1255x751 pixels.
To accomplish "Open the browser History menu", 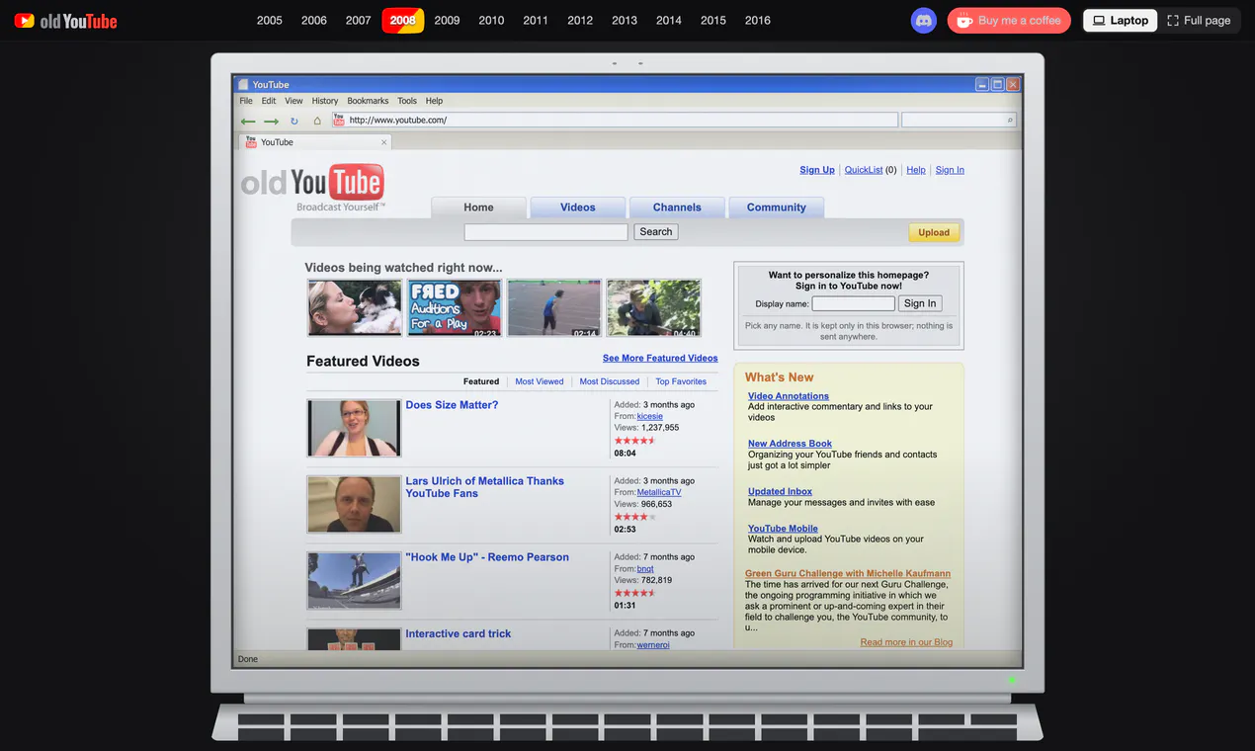I will pos(325,101).
